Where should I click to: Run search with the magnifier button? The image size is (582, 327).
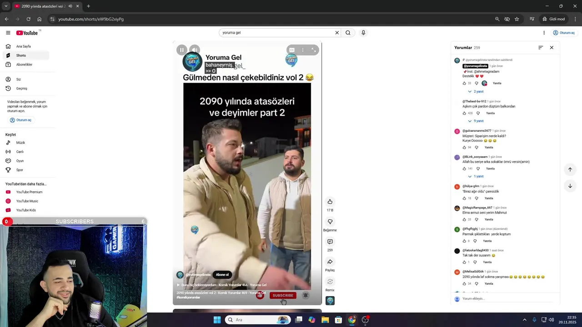click(348, 33)
